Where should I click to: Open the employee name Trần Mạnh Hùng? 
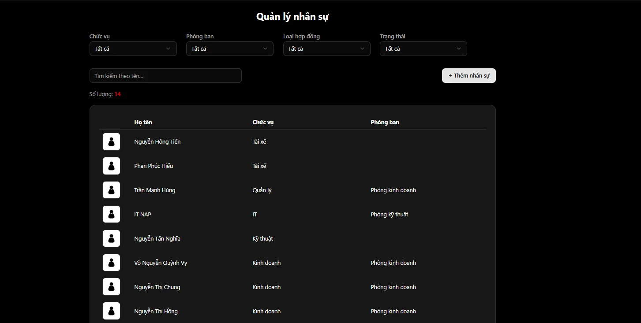point(154,190)
